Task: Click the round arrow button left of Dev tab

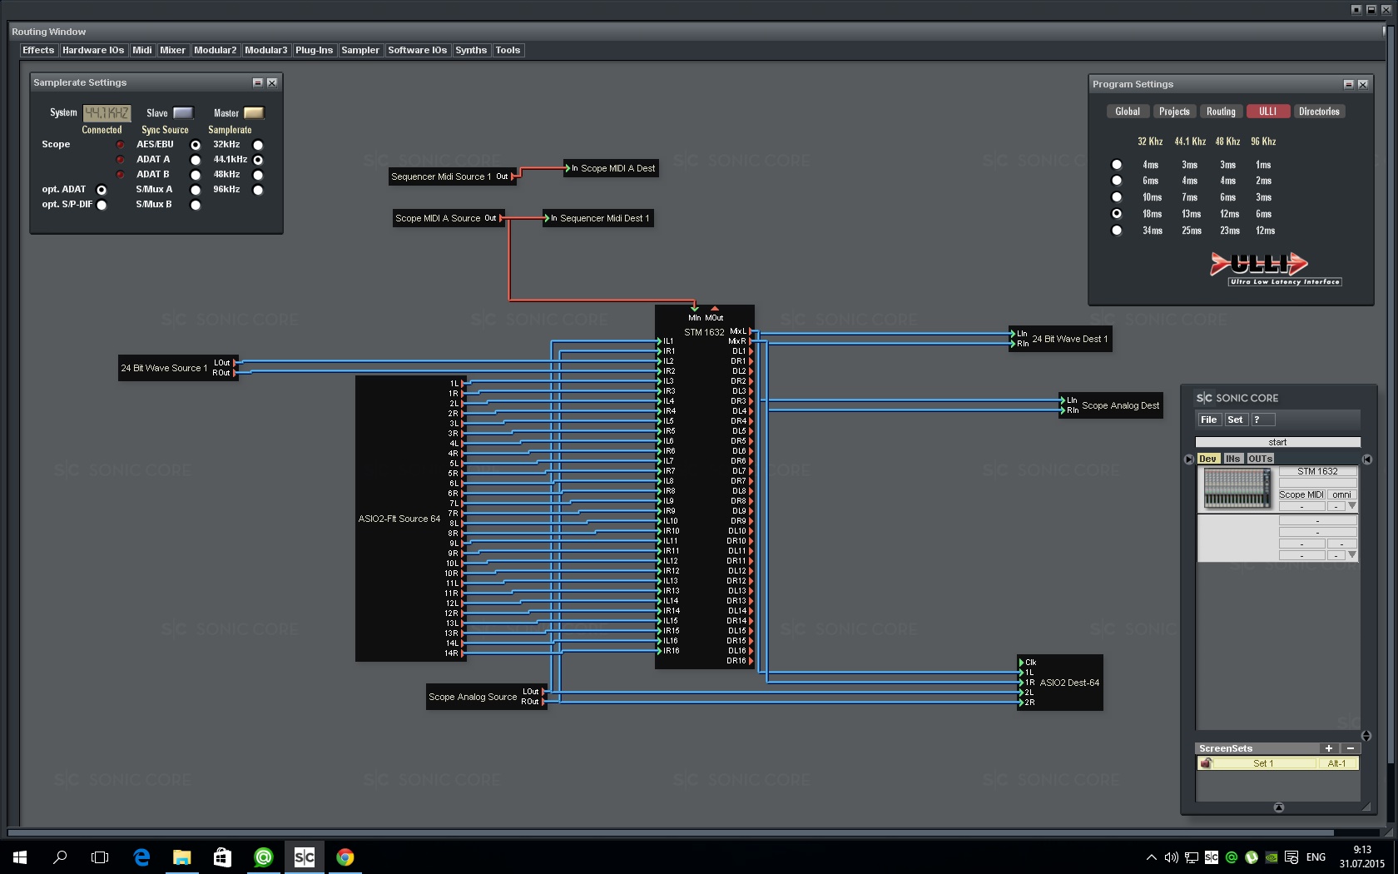Action: click(1188, 459)
